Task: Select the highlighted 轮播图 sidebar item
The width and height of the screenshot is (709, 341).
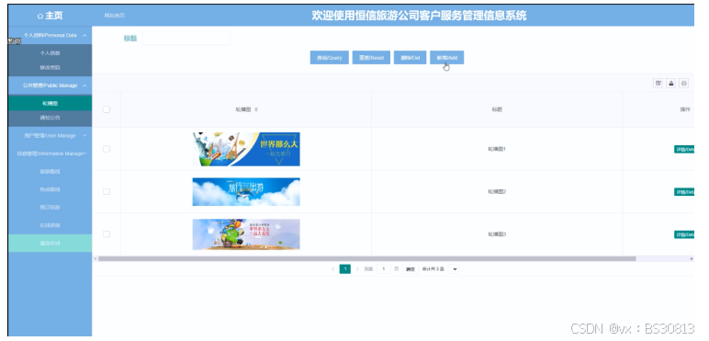Action: [50, 104]
